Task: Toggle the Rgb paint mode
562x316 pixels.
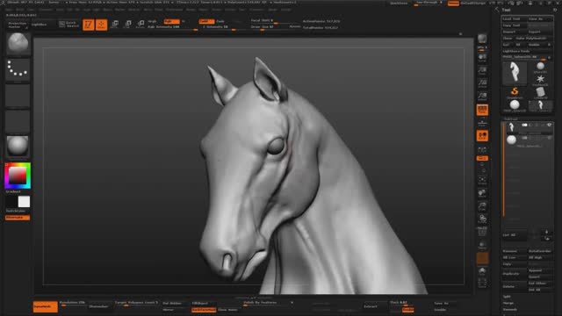Action: pos(171,21)
